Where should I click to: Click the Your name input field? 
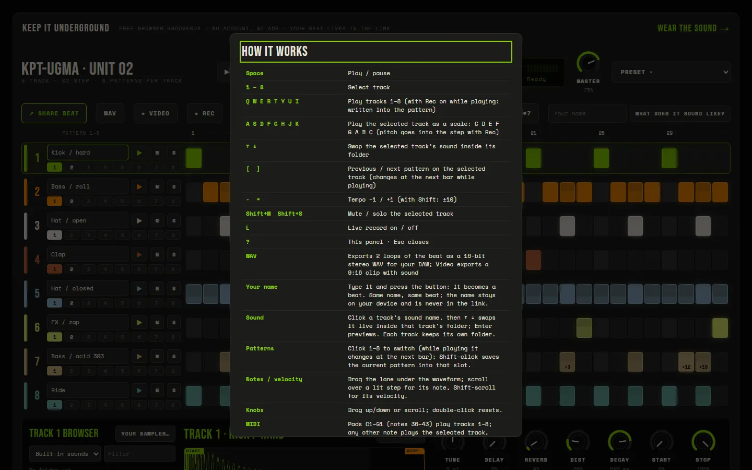pyautogui.click(x=587, y=113)
